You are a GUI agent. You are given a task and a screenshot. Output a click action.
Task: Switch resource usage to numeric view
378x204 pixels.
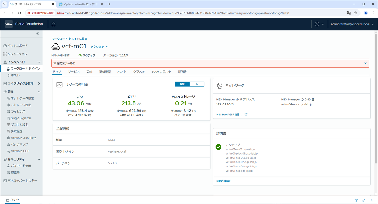click(182, 84)
